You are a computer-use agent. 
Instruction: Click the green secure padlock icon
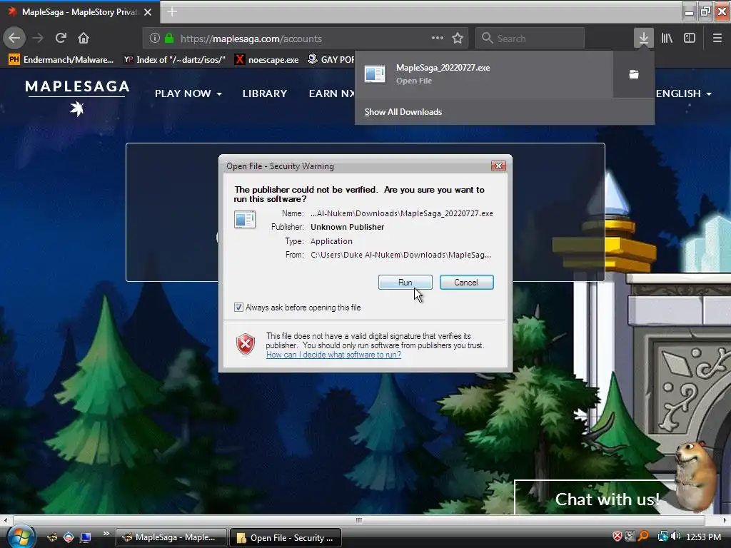pyautogui.click(x=169, y=39)
